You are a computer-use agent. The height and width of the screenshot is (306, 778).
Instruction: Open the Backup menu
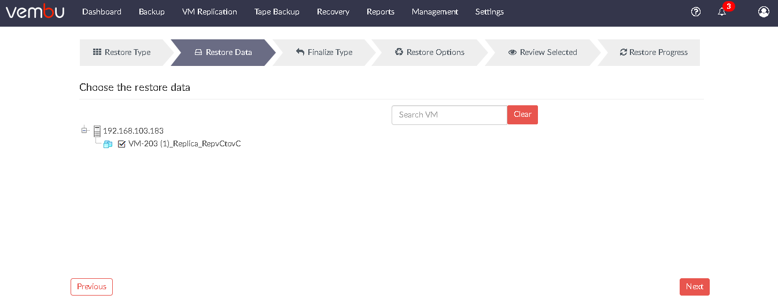tap(152, 12)
